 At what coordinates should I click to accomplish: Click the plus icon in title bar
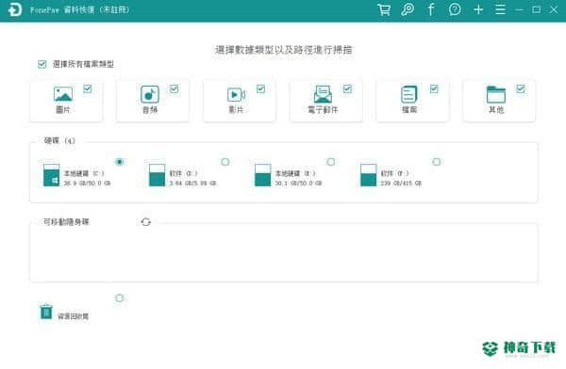tap(478, 9)
